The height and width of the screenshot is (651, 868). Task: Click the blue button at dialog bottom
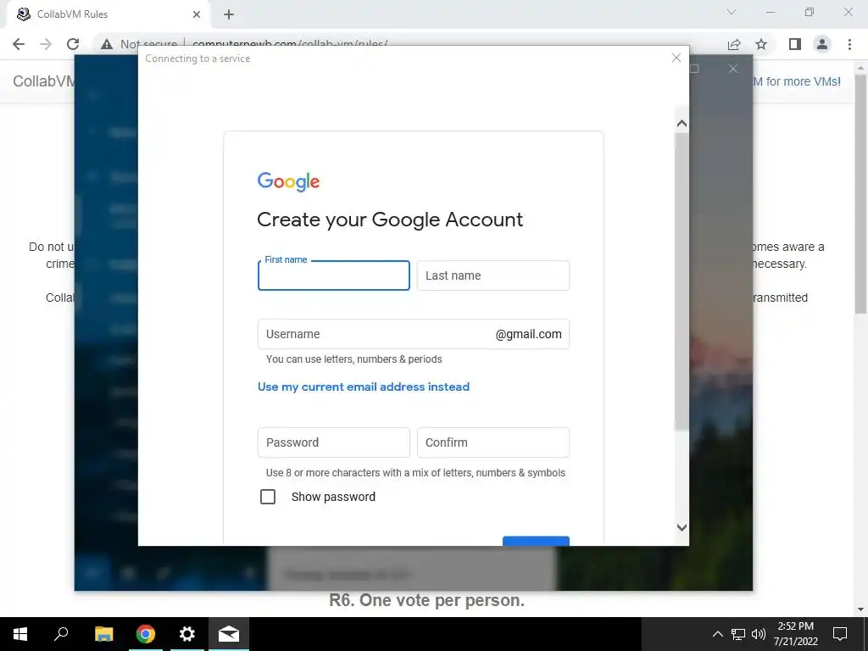coord(536,541)
